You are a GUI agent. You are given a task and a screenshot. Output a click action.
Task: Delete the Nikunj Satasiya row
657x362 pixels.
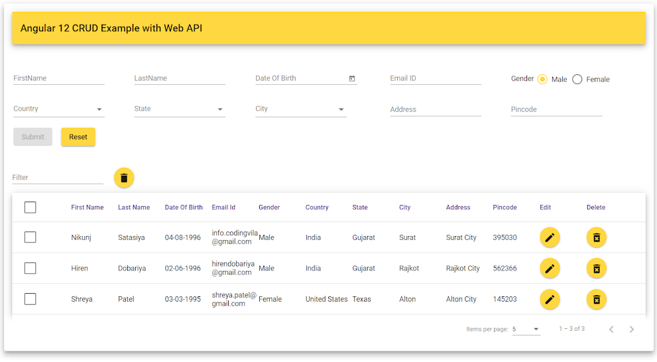click(596, 237)
